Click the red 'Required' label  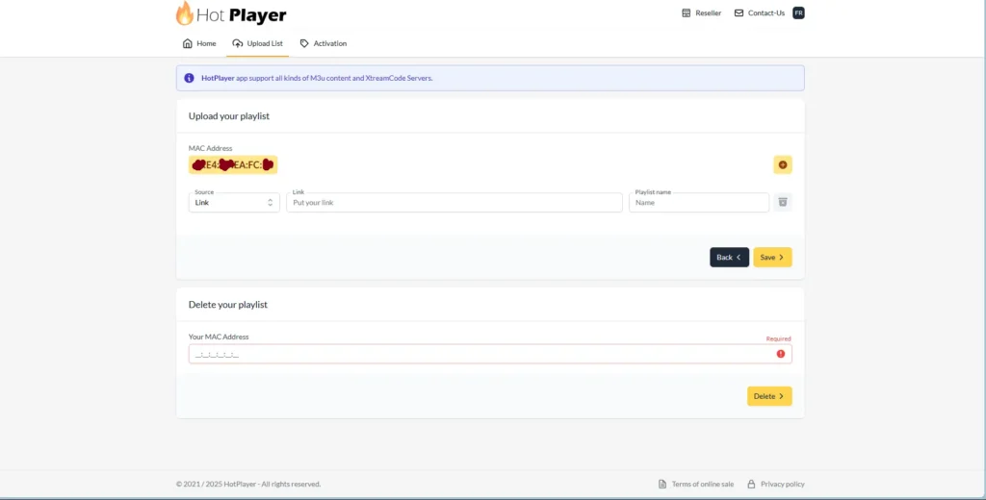pyautogui.click(x=778, y=338)
